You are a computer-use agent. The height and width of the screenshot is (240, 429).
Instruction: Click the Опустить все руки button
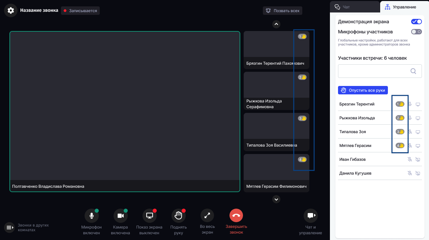(x=363, y=90)
